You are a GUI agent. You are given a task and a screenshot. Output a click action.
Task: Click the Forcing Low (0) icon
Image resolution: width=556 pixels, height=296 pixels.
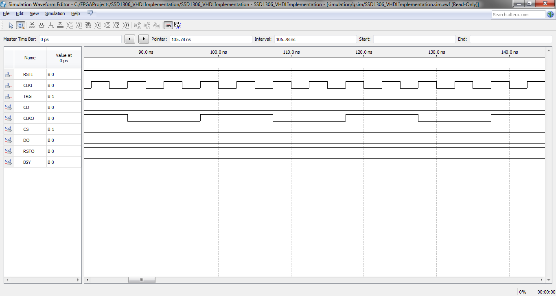point(42,25)
